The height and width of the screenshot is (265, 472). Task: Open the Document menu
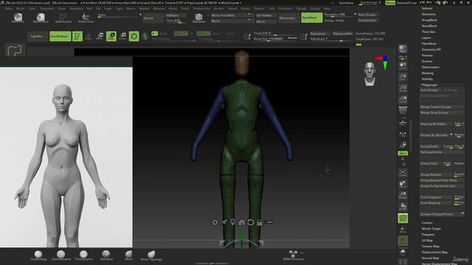point(47,9)
